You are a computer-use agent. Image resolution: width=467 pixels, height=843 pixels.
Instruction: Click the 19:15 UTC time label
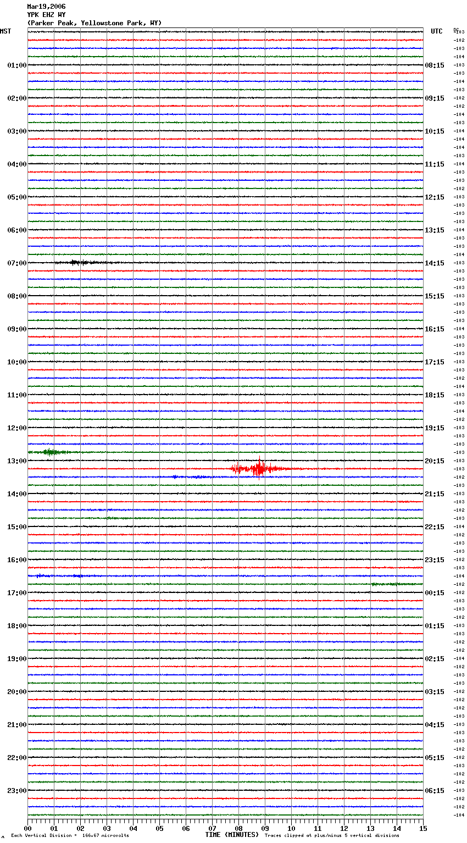click(435, 428)
